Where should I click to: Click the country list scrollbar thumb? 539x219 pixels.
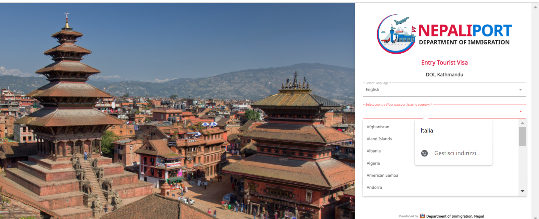click(522, 136)
